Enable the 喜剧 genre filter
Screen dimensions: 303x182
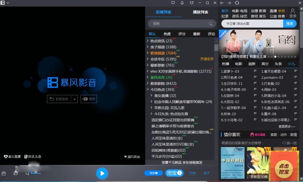[274, 134]
